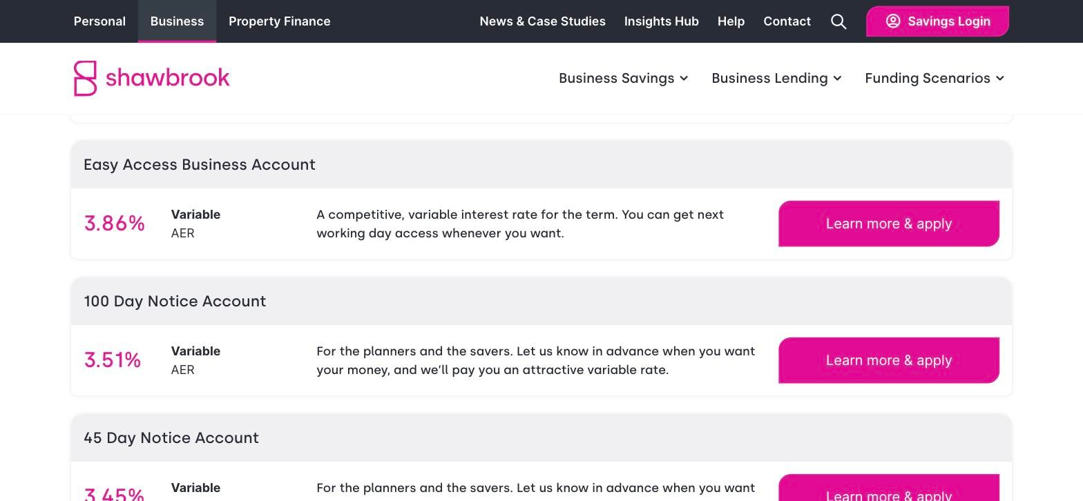Go to Insights Hub
Image resolution: width=1083 pixels, height=501 pixels.
coord(661,21)
